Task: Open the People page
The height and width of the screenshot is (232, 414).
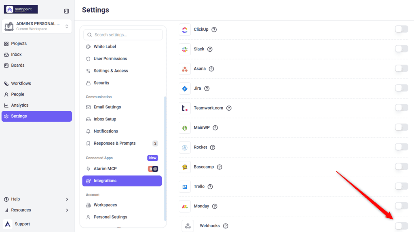Action: 37,94
